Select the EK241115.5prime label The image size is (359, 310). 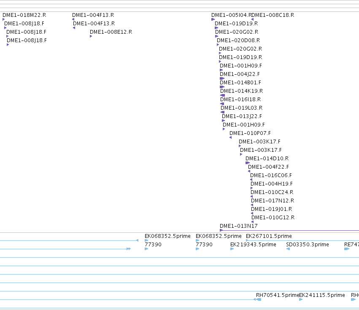coord(322,295)
